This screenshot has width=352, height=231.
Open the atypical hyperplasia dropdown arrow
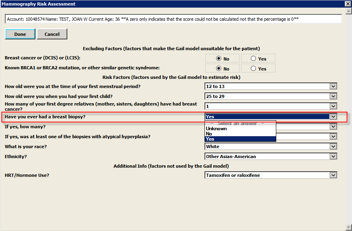333,137
